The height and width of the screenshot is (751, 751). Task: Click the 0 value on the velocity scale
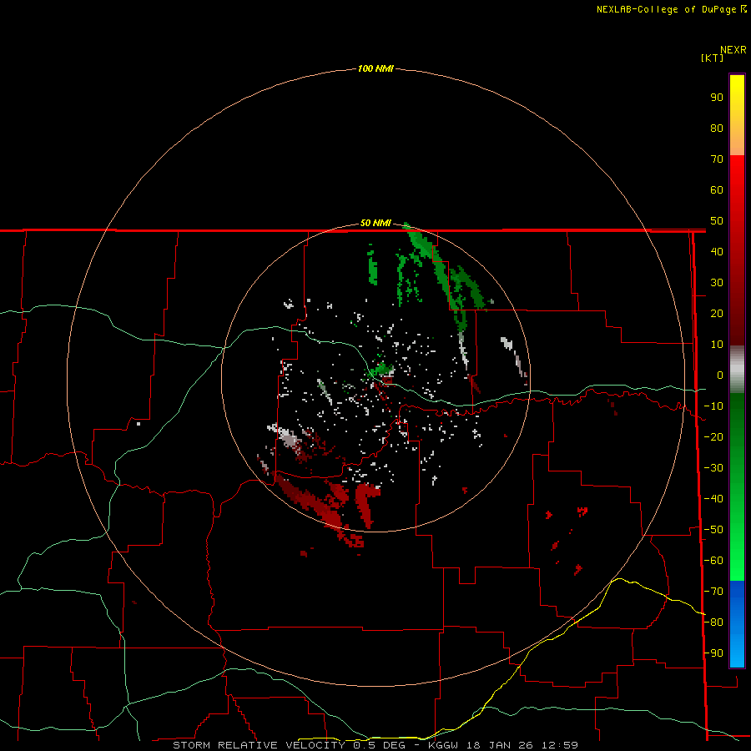[720, 375]
